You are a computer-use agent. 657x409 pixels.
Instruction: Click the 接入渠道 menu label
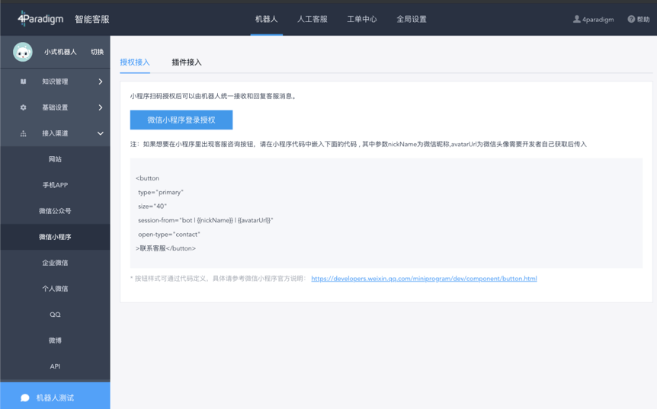pos(55,133)
